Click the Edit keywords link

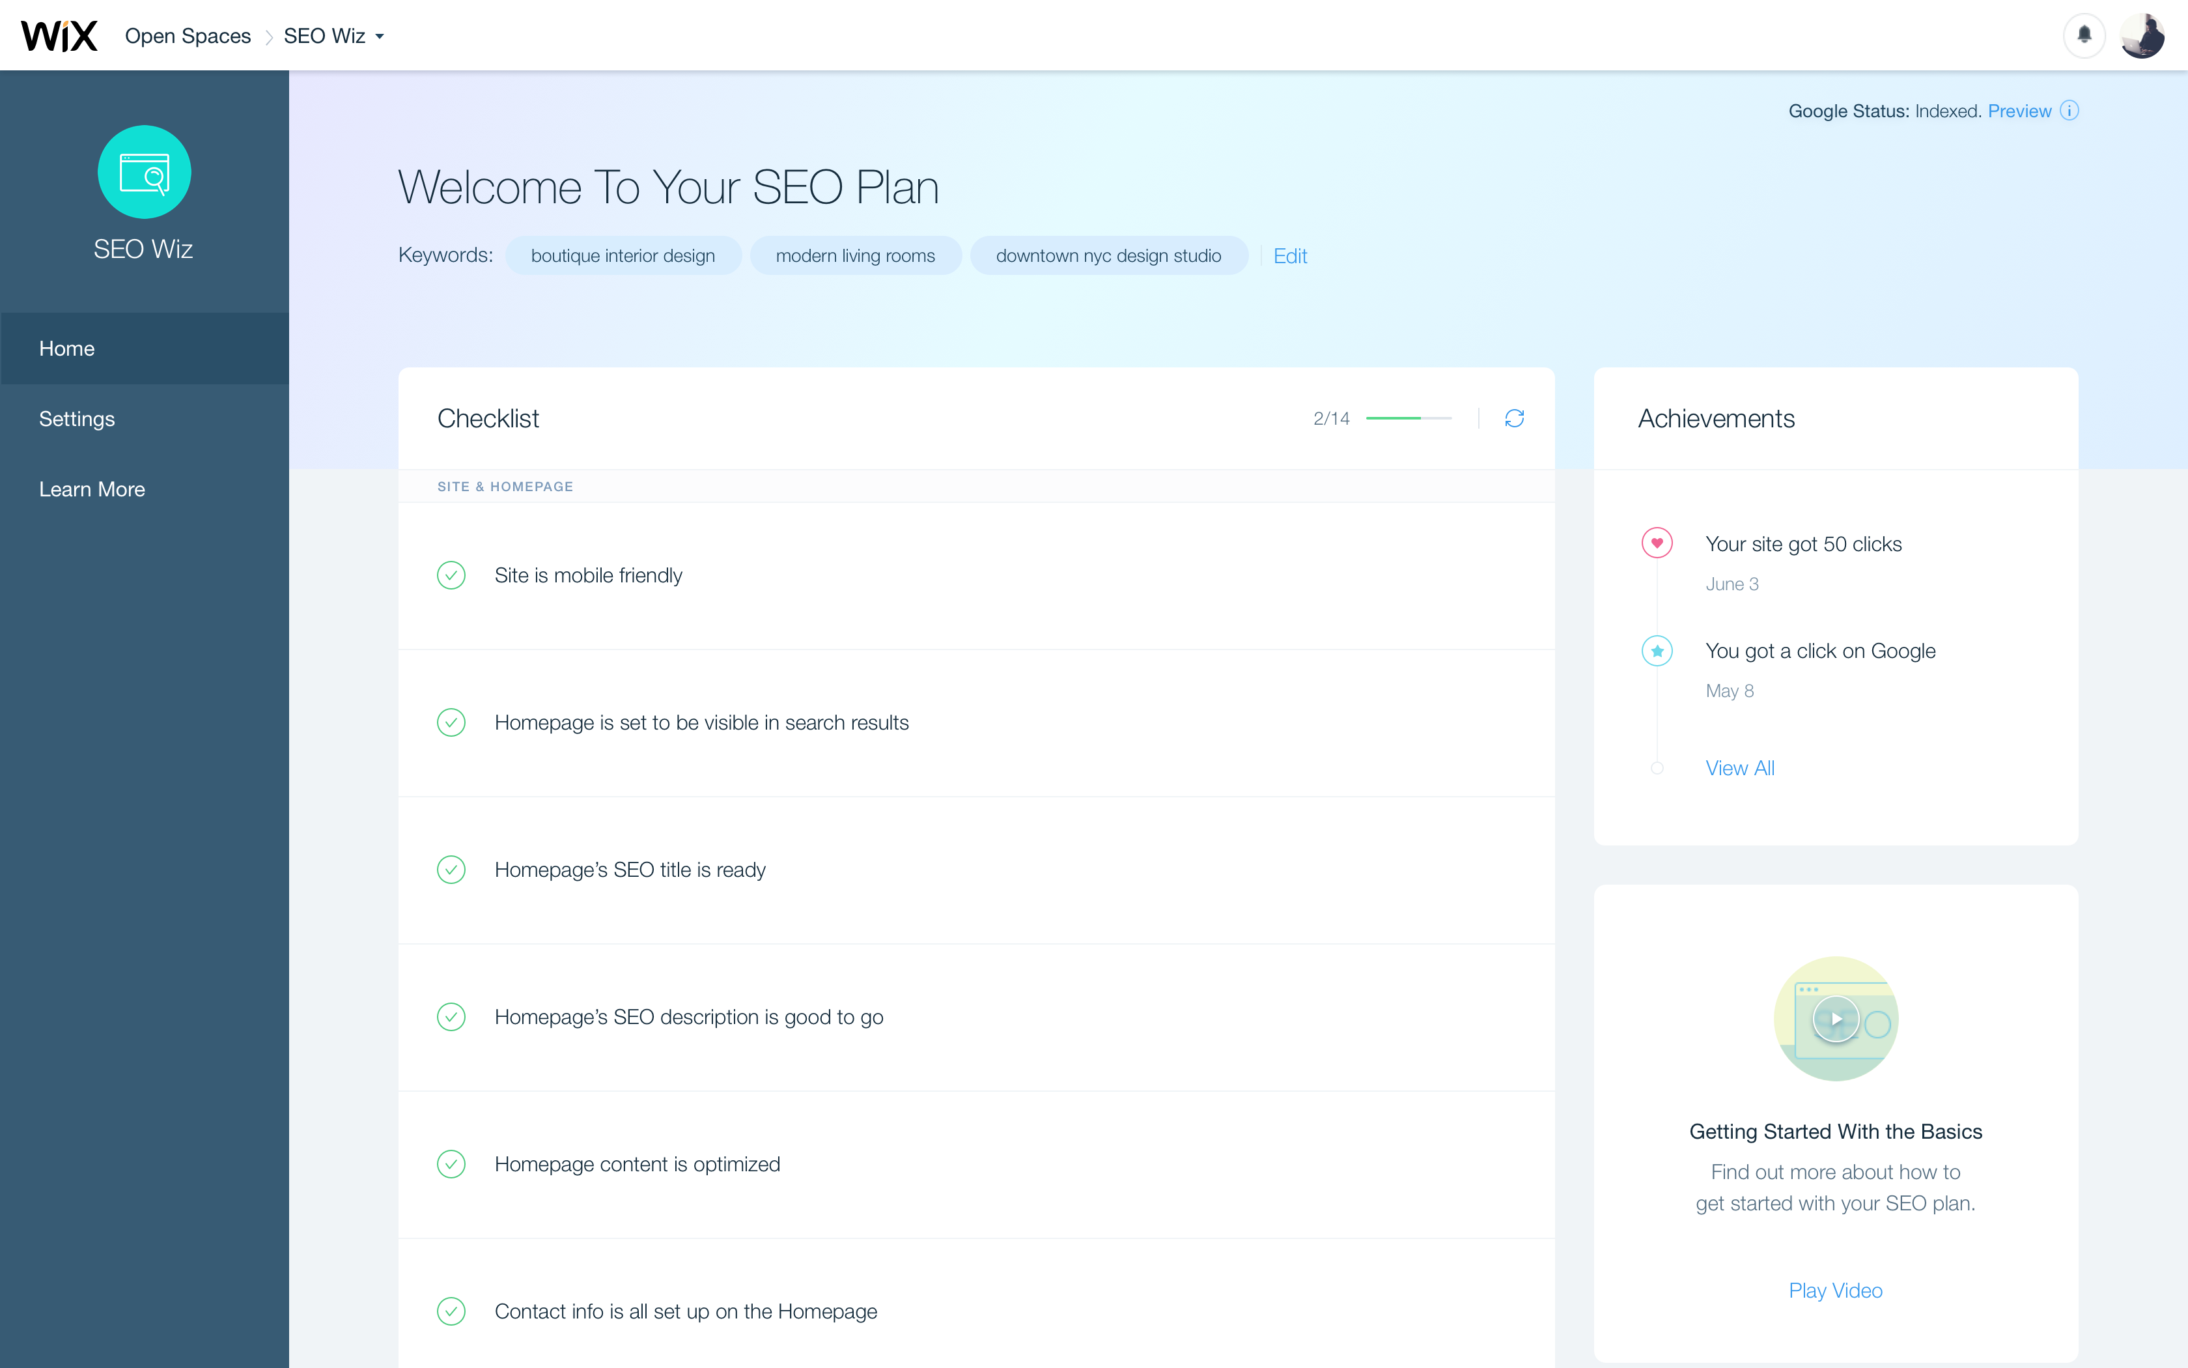[x=1290, y=256]
